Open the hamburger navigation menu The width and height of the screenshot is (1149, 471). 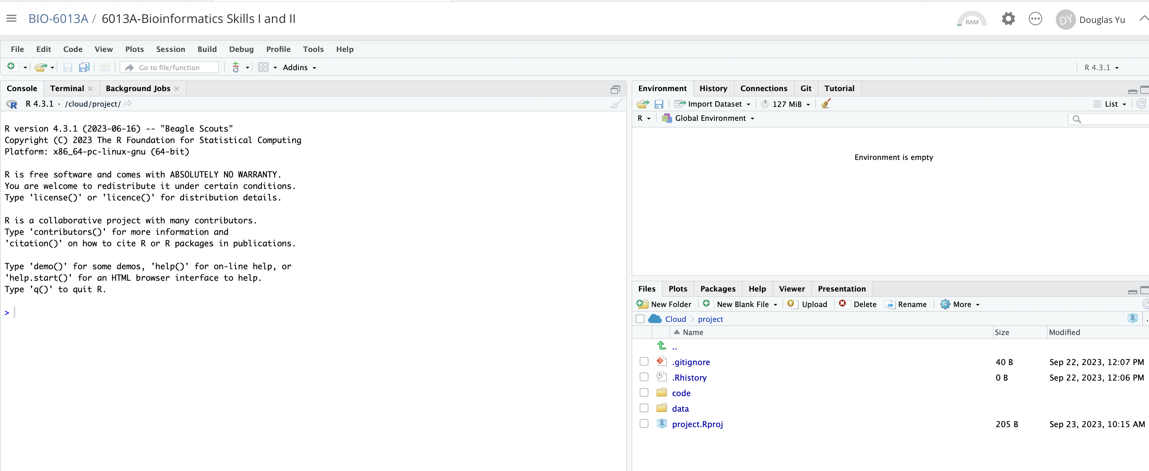click(11, 18)
